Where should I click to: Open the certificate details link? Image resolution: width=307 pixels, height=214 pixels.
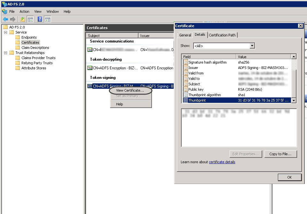[x=222, y=162]
